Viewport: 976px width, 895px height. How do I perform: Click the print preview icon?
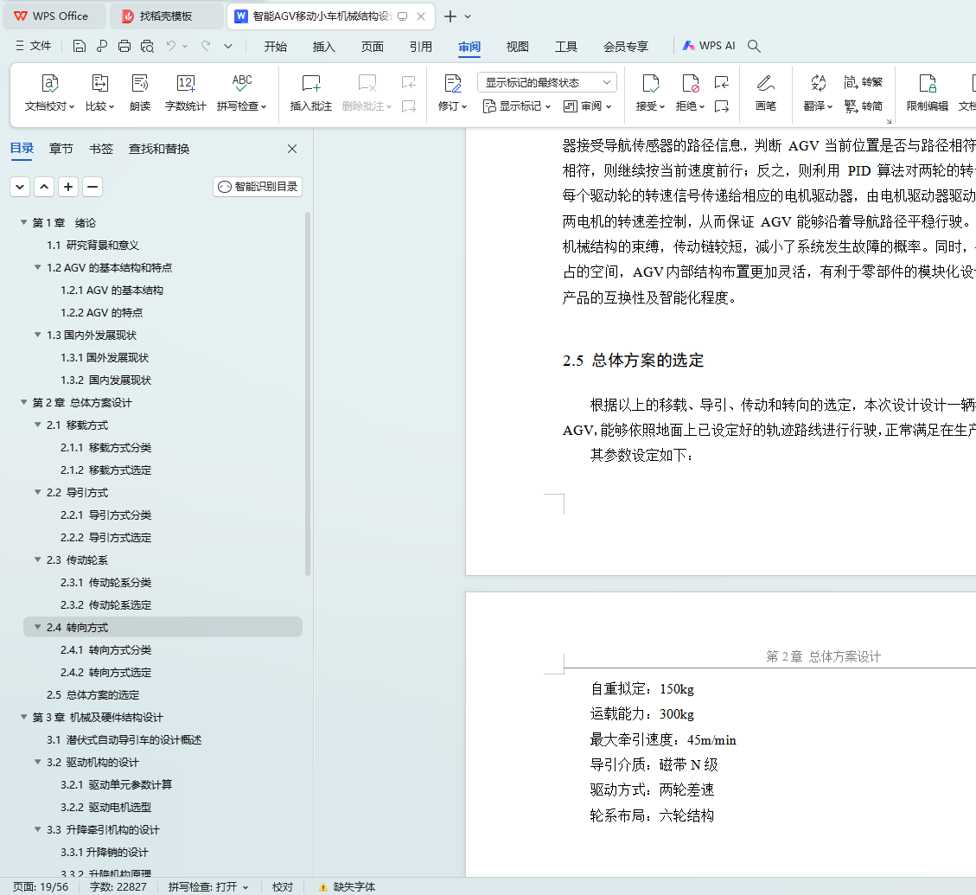click(147, 46)
